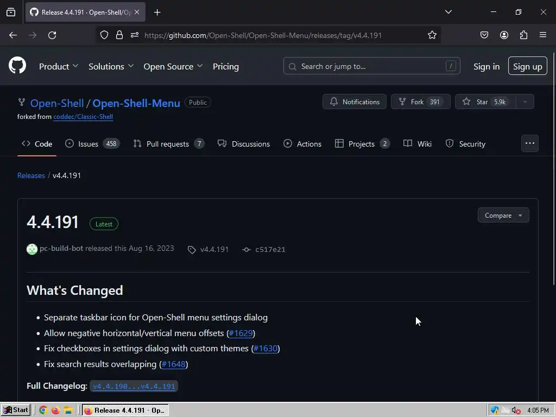Click the Sign in link
556x417 pixels.
486,66
